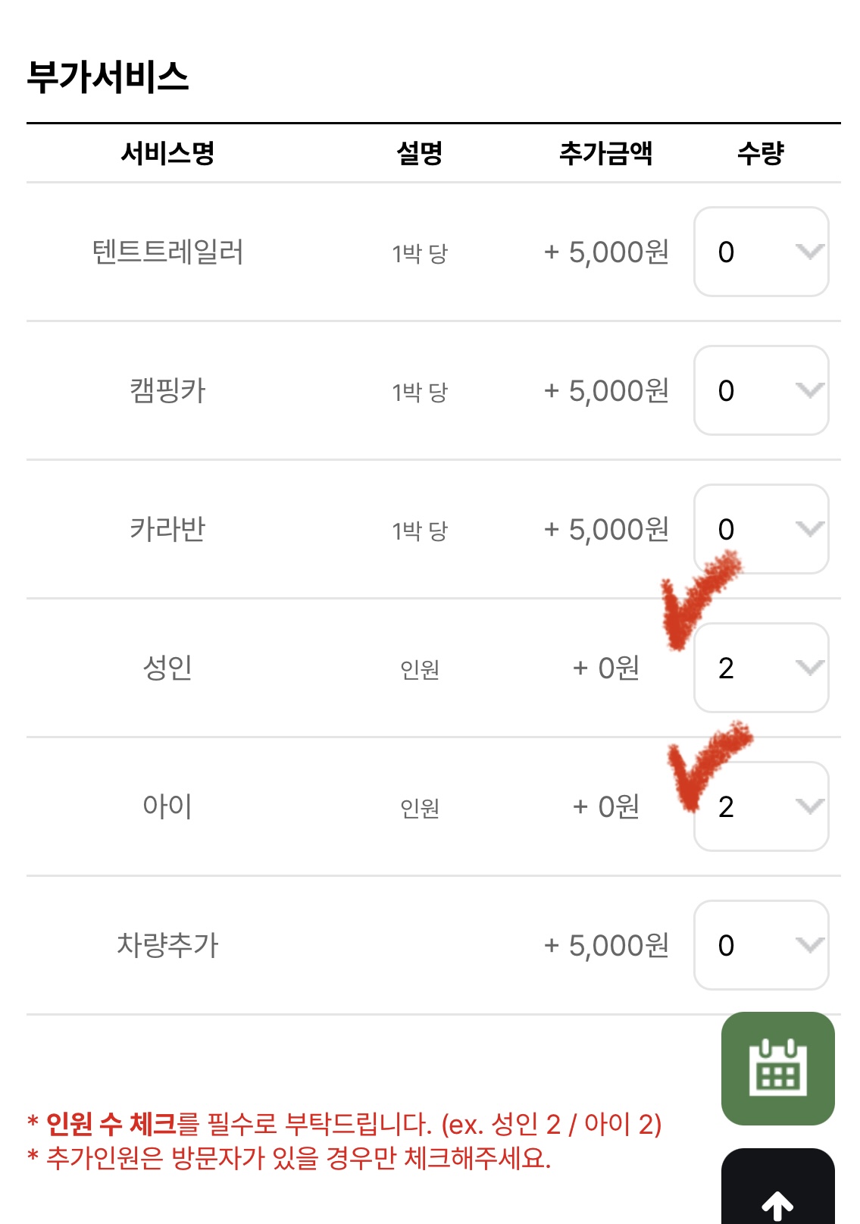The width and height of the screenshot is (860, 1224).
Task: Select the 텐트트레일러 service name
Action: [x=167, y=252]
